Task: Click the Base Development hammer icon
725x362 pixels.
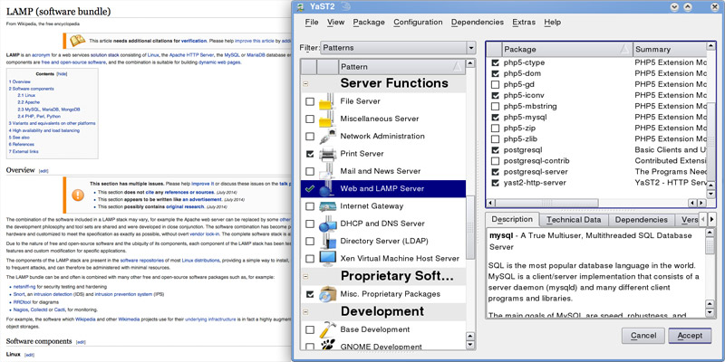Action: pos(327,329)
